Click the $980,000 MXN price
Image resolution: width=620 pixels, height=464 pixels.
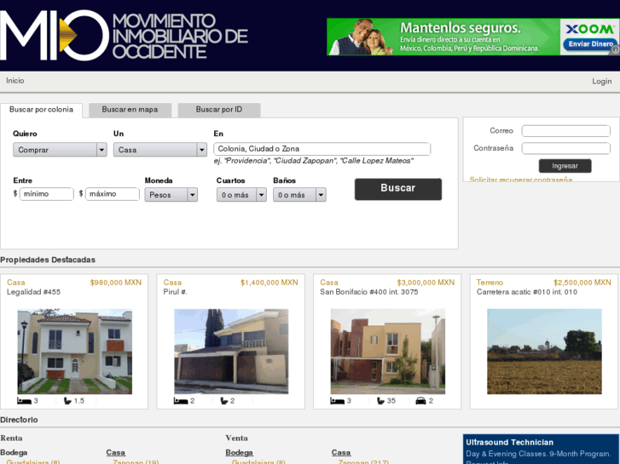click(x=116, y=283)
